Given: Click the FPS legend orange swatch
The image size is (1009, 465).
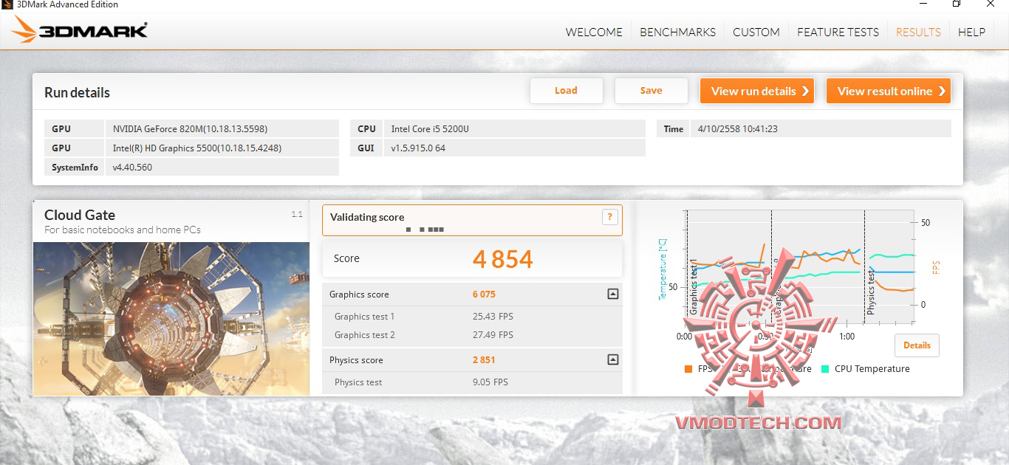Looking at the screenshot, I should coord(688,369).
